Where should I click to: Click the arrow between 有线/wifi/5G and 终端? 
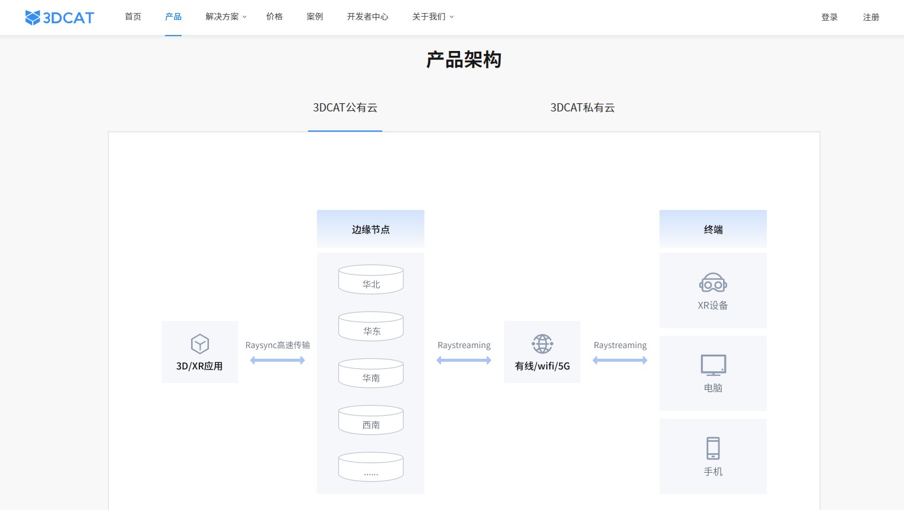coord(620,361)
